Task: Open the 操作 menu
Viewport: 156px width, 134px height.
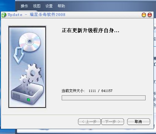Action: (x=24, y=6)
